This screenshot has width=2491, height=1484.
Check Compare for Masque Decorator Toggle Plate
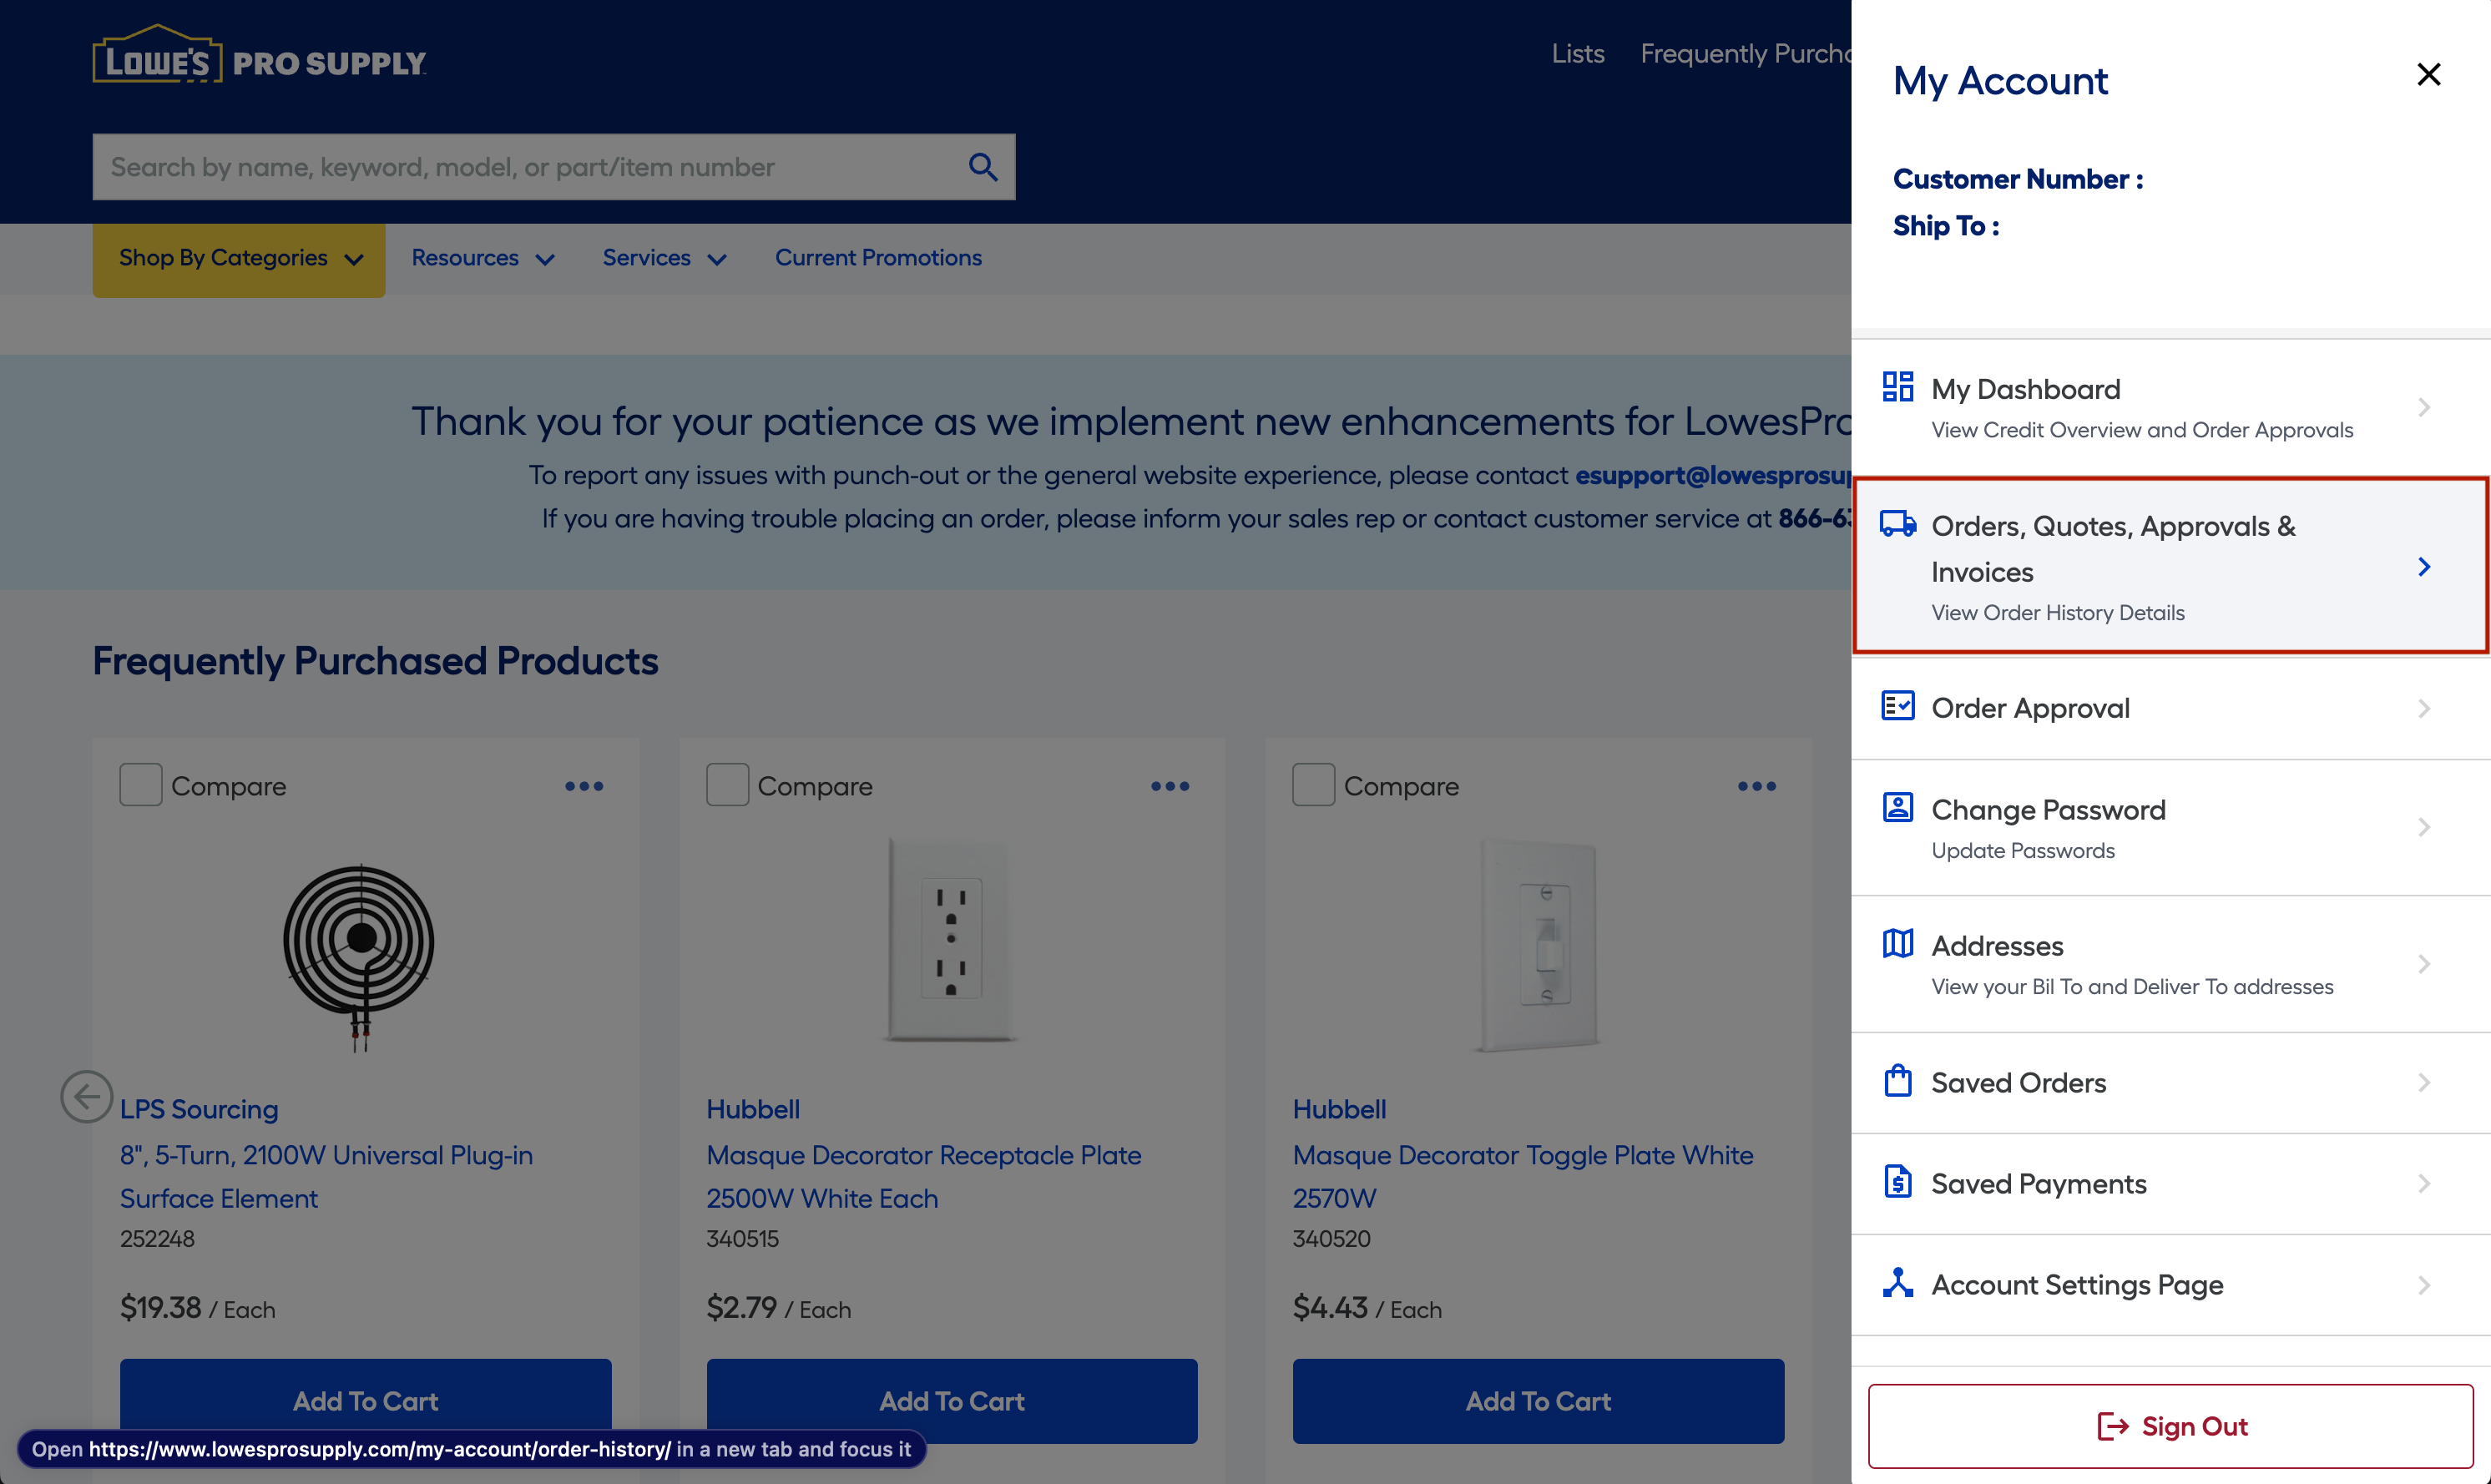[x=1313, y=785]
